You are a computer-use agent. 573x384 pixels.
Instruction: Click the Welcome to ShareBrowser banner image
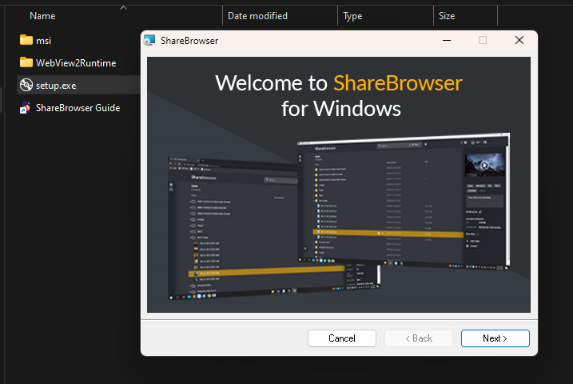coord(339,184)
